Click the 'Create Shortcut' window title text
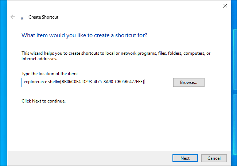 click(x=43, y=17)
